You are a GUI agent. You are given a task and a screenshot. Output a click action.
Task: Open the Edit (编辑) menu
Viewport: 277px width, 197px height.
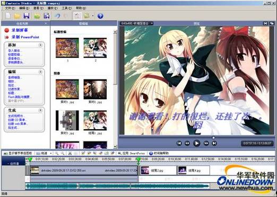click(24, 8)
